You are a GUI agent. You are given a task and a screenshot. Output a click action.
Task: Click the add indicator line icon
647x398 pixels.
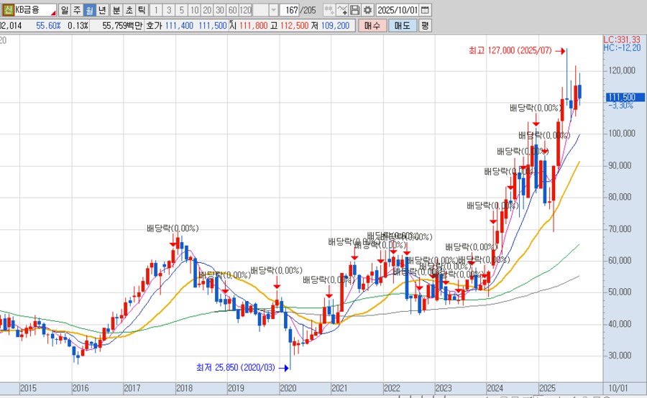(x=342, y=11)
